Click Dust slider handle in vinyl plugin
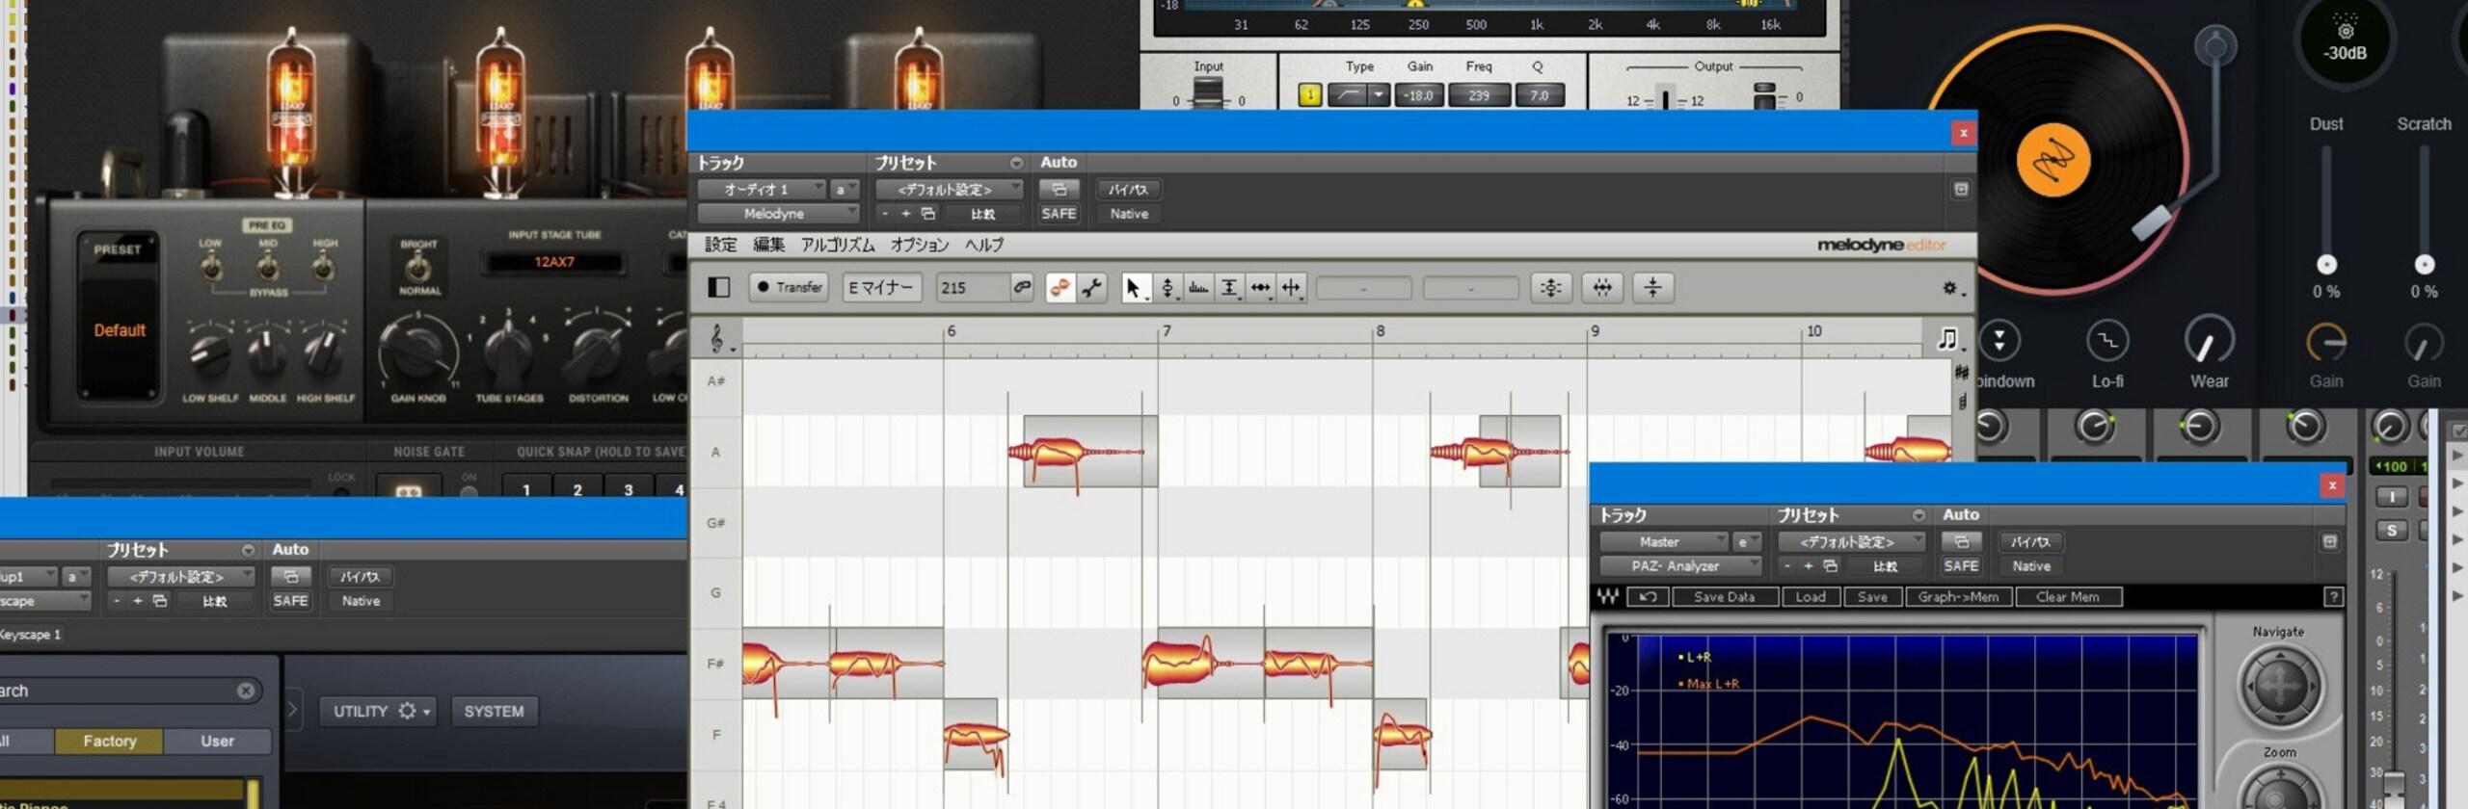This screenshot has width=2468, height=809. click(2326, 264)
